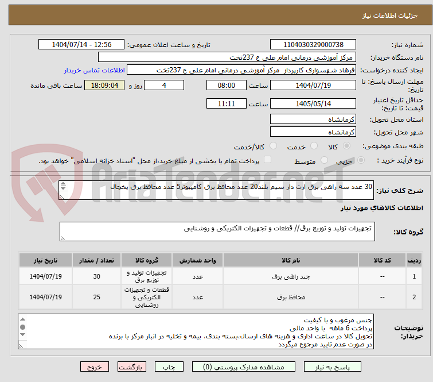433x382 pixels.
Task: Click the اطلاعات کالاهای مورد نیاز heading
Action: click(x=381, y=208)
